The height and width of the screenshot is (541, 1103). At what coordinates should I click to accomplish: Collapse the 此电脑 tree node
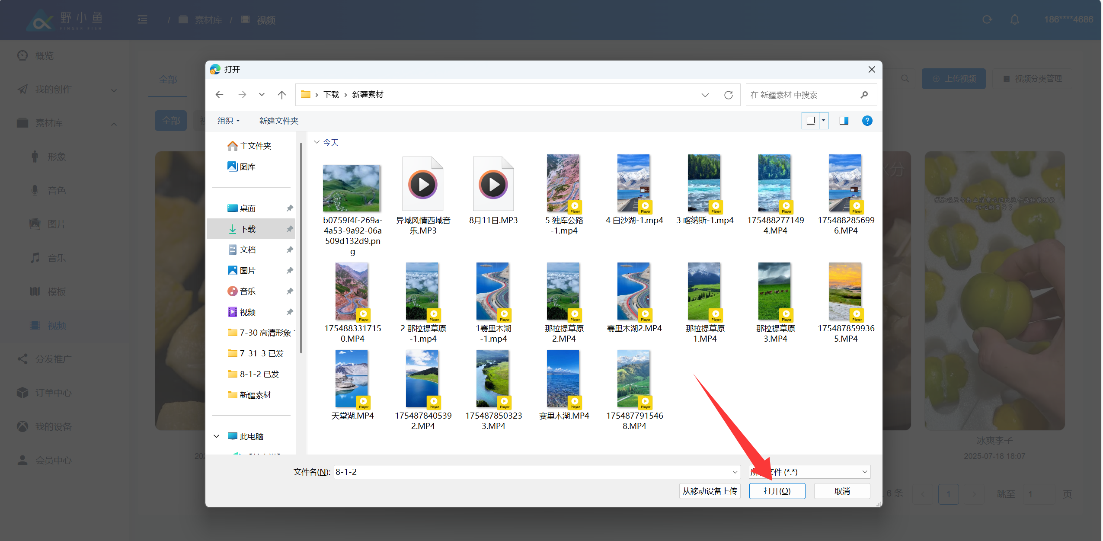[217, 436]
